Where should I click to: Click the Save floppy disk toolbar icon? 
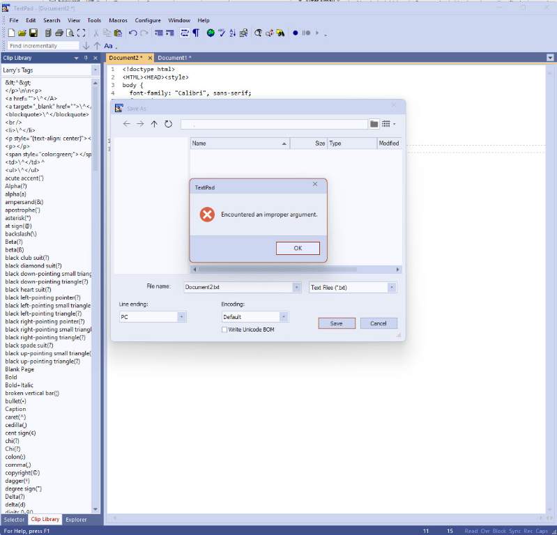click(33, 33)
